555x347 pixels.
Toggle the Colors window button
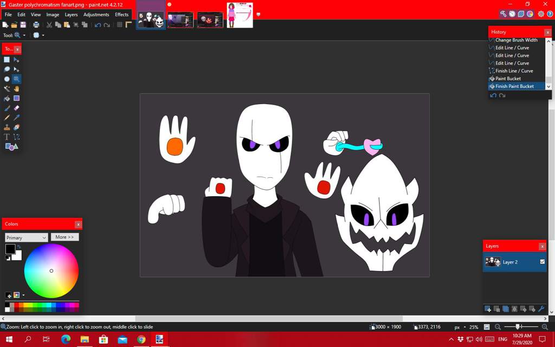[x=530, y=14]
